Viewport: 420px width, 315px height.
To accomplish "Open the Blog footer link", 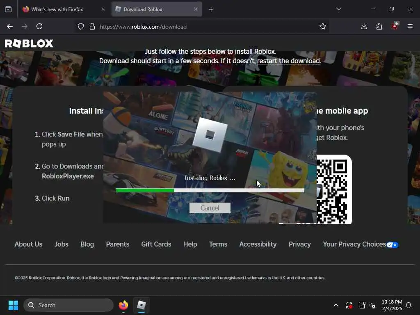I will [87, 244].
